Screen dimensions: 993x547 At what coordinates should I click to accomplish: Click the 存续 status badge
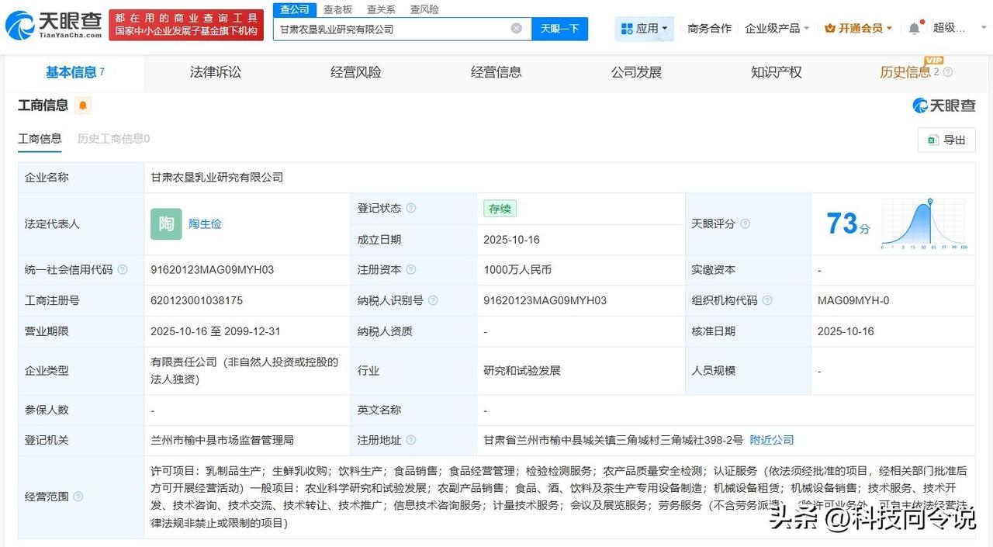tap(500, 209)
